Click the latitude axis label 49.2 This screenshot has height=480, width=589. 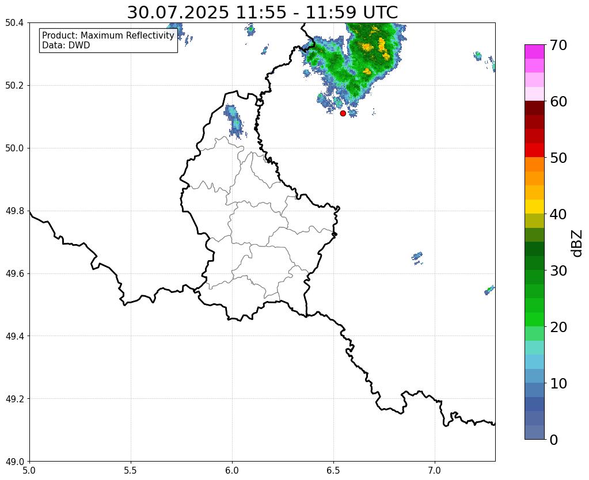14,399
